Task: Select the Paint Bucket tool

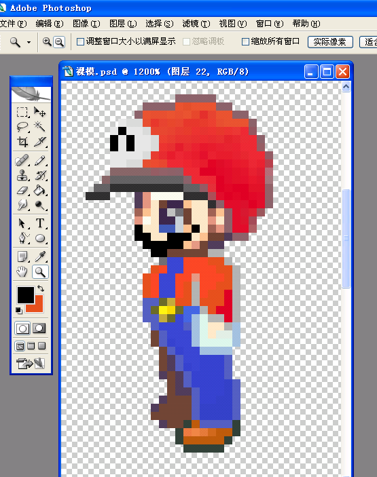Action: tap(39, 191)
